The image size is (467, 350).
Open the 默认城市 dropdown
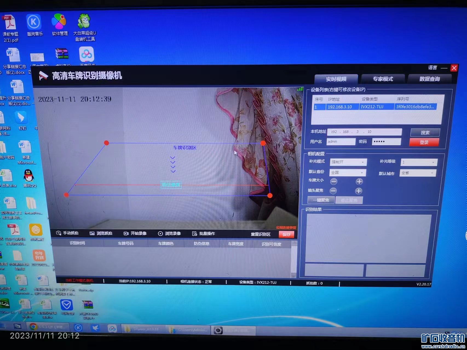(x=418, y=173)
